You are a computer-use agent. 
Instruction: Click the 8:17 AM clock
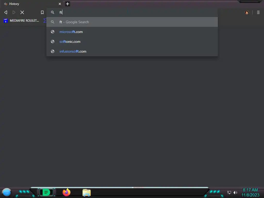[x=250, y=190]
